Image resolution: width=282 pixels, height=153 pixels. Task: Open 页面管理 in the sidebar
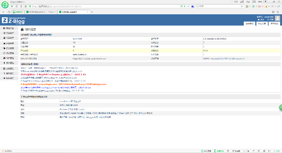(9, 38)
